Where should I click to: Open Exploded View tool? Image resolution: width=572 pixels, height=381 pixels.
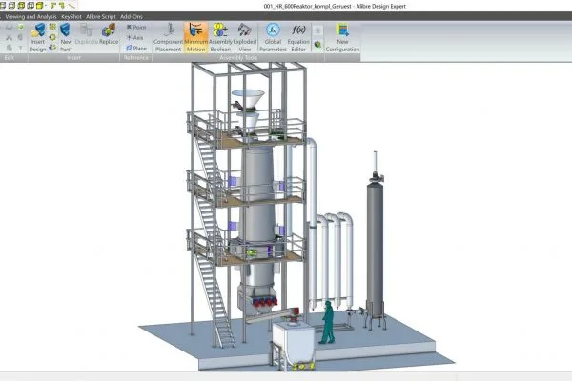(x=245, y=37)
